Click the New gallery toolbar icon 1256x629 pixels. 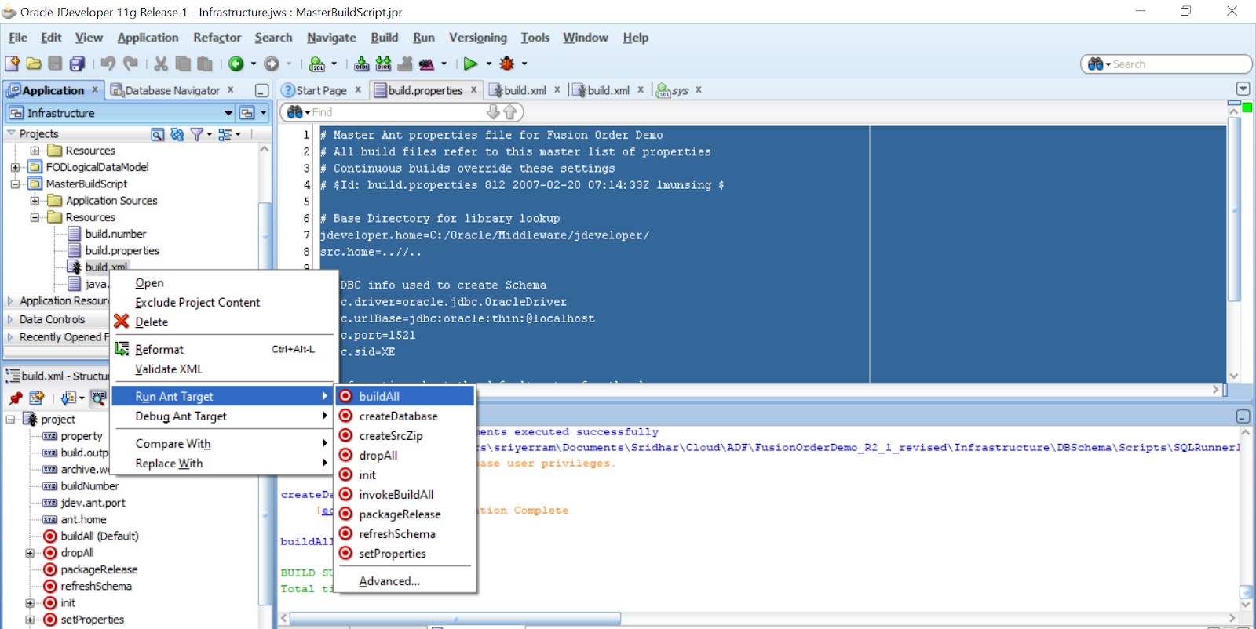coord(13,64)
